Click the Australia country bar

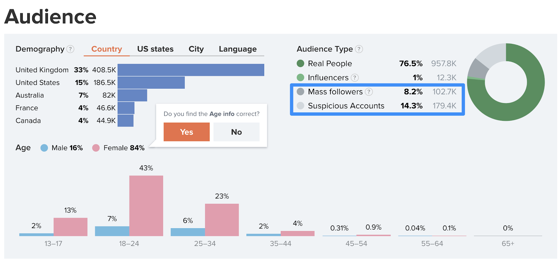[132, 95]
